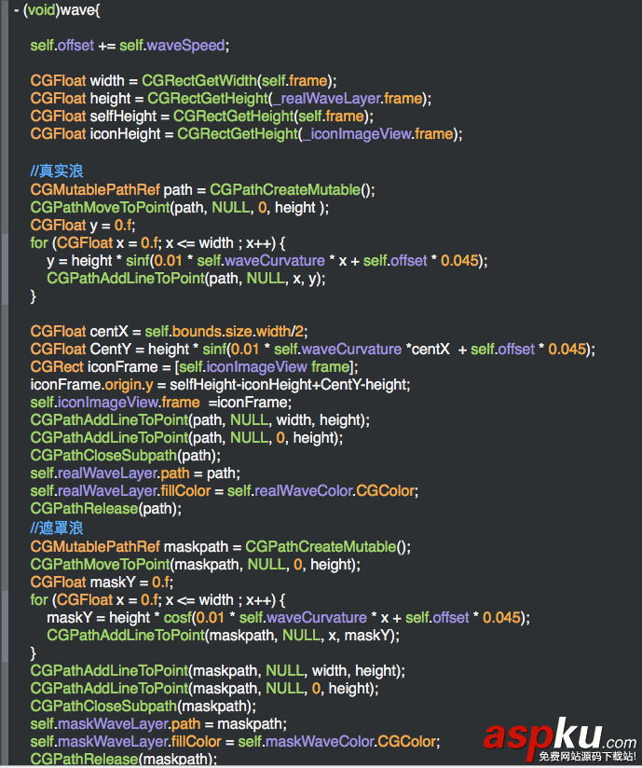Click "CGPathAddLineToPoint(maskpath, NULL, width, height);"
This screenshot has height=768, width=642.
[x=218, y=670]
